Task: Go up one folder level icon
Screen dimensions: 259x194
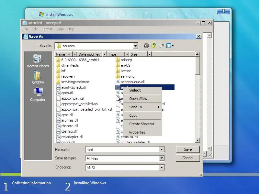Action: tap(154, 46)
